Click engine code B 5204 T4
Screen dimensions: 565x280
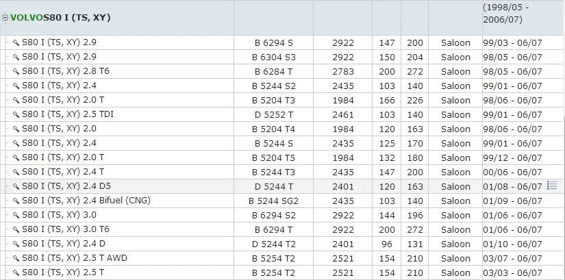pos(274,129)
